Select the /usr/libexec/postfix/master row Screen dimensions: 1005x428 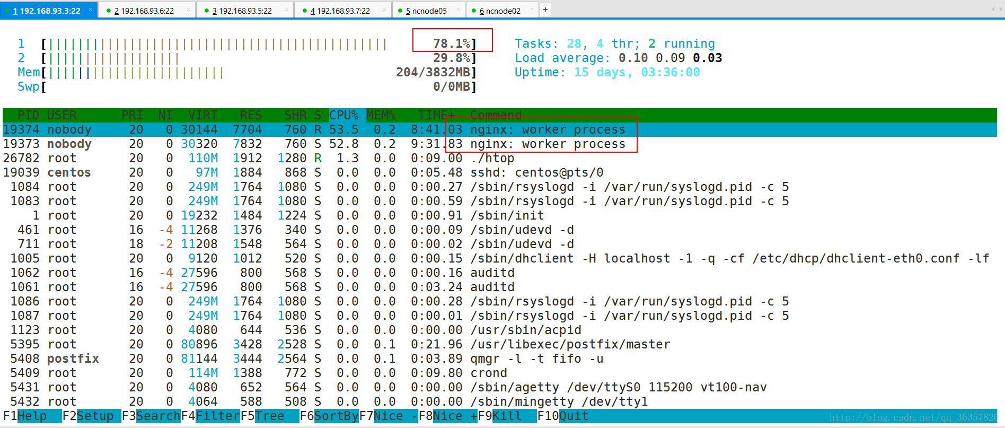coord(500,344)
